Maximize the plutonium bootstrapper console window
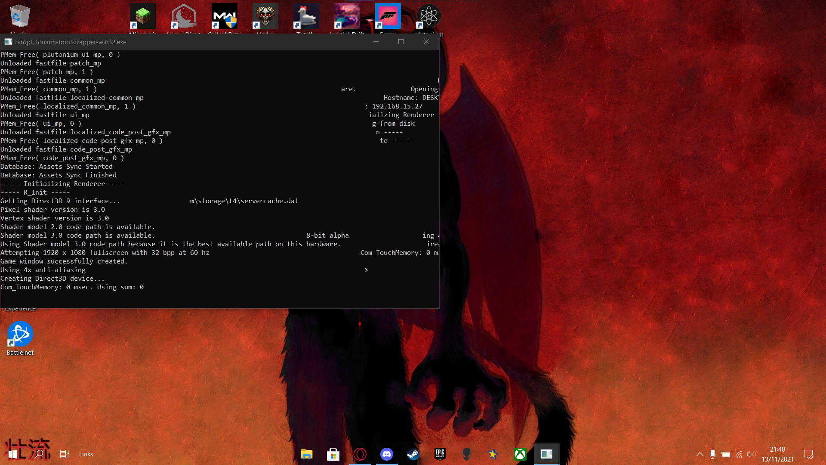Image resolution: width=826 pixels, height=465 pixels. (401, 42)
